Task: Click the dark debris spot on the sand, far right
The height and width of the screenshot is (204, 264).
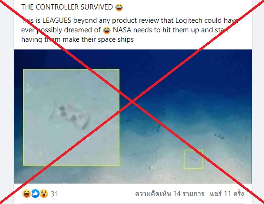Action: coord(220,136)
